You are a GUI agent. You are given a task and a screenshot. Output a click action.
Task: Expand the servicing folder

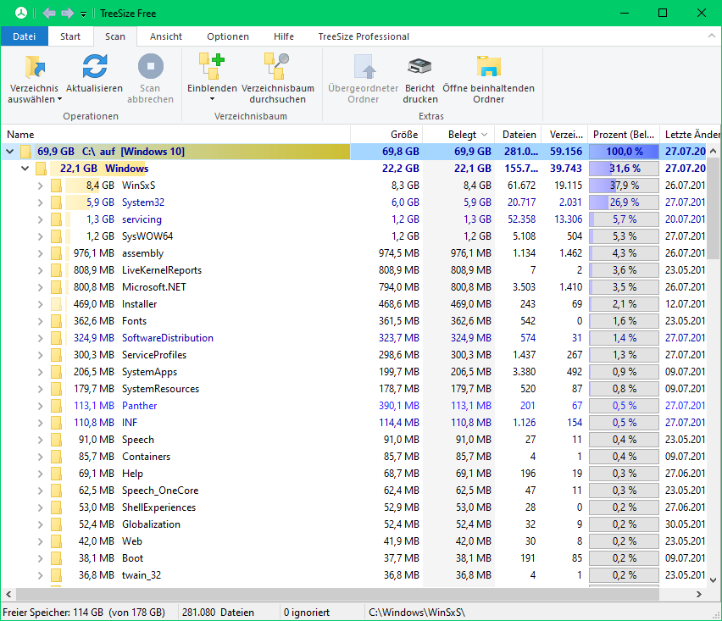click(40, 219)
